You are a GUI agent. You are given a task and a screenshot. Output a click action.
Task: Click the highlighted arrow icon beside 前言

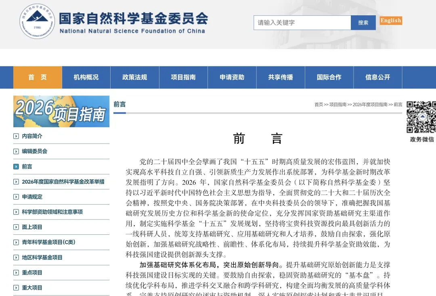pyautogui.click(x=16, y=166)
